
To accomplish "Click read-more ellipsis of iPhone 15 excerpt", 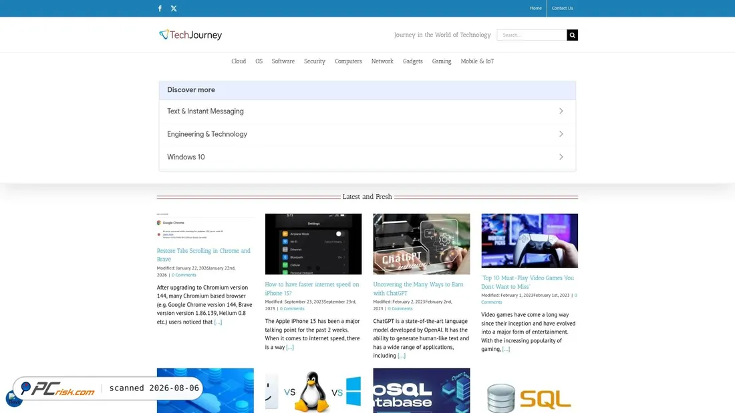I will (290, 347).
